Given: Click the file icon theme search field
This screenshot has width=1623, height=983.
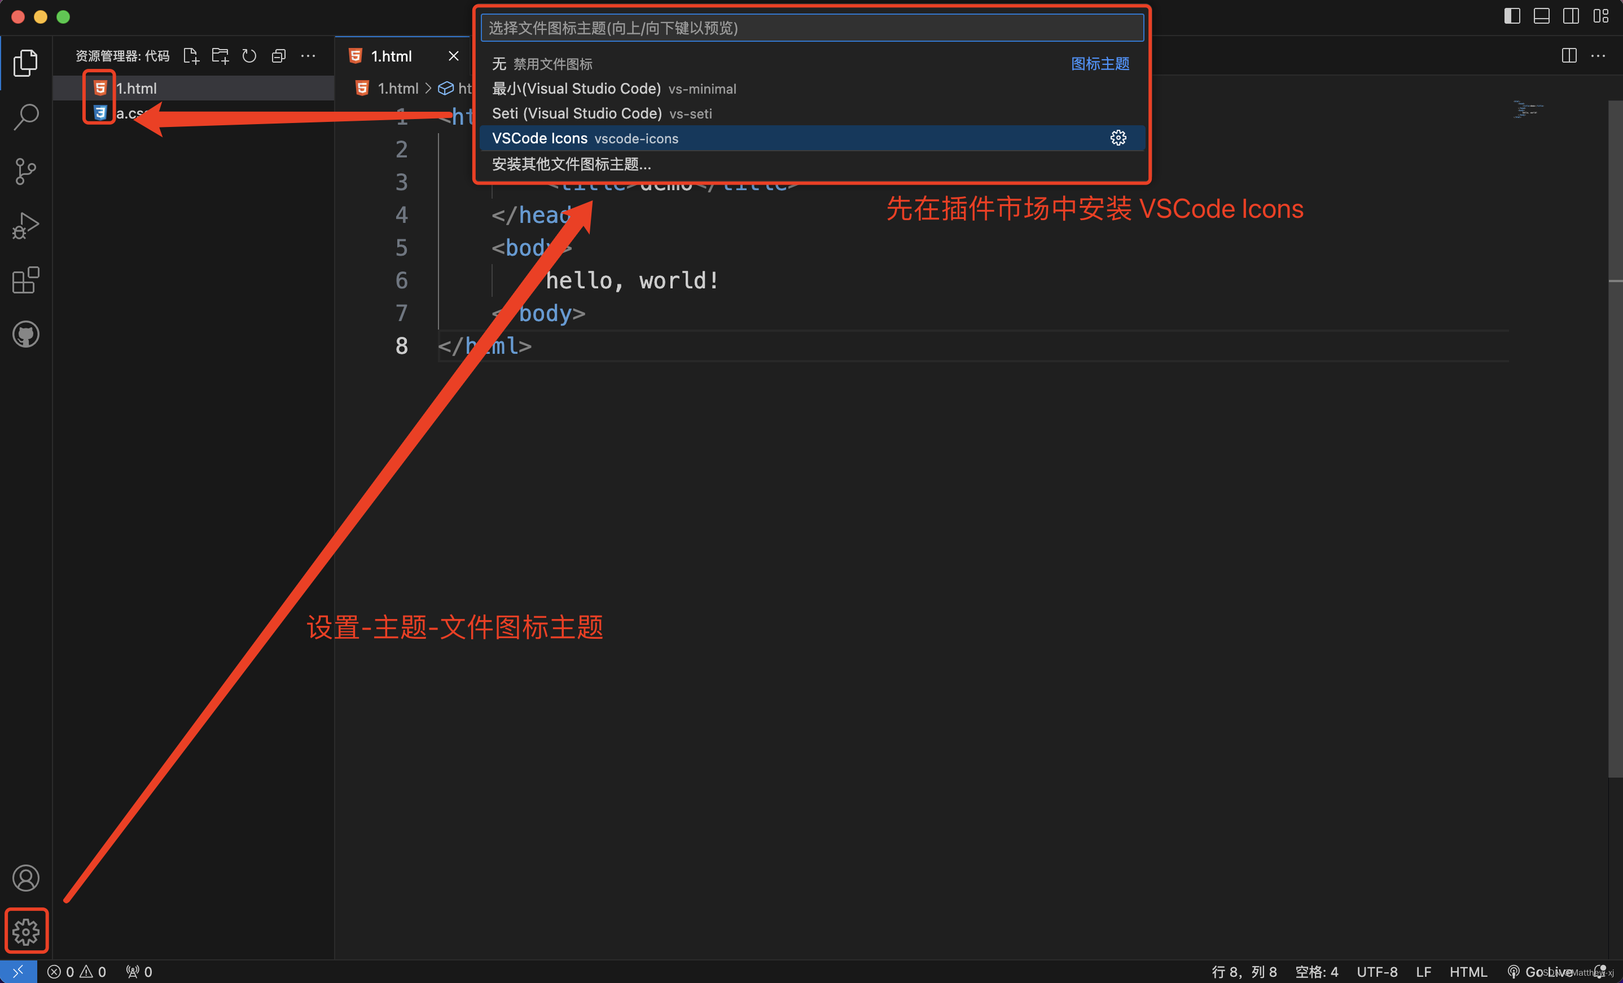Looking at the screenshot, I should (x=811, y=28).
